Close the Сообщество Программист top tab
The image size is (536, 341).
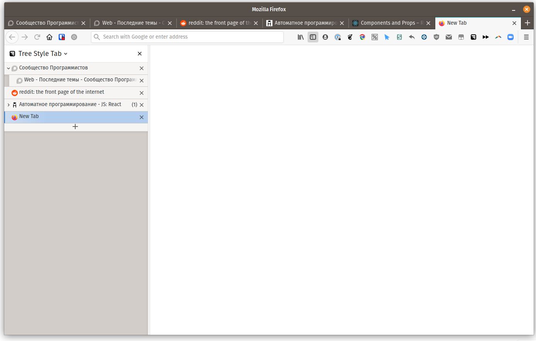pos(83,23)
